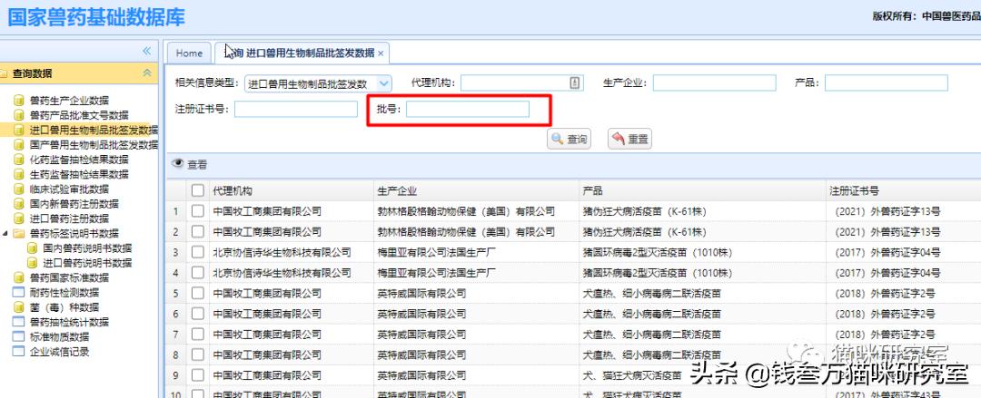The image size is (981, 398).
Task: Check the row 3 checkbox
Action: pyautogui.click(x=198, y=252)
